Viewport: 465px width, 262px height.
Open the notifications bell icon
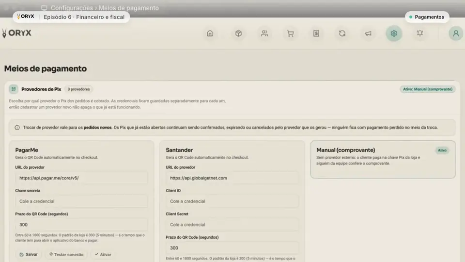419,33
